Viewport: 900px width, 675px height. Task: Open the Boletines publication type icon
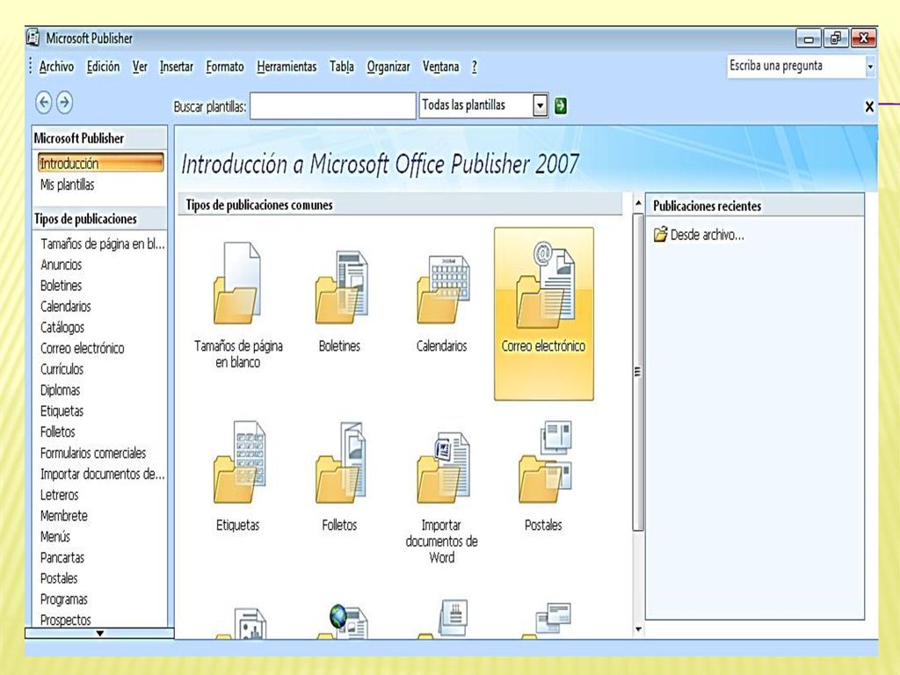[340, 287]
